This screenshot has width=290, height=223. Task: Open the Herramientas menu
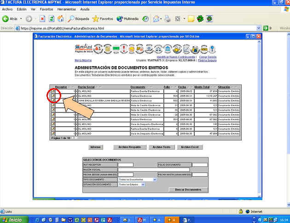click(x=67, y=9)
